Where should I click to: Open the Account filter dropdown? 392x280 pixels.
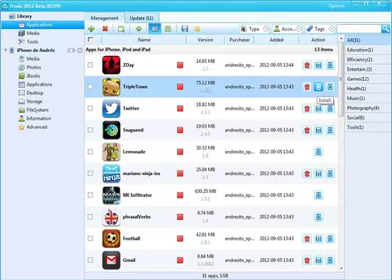[287, 29]
